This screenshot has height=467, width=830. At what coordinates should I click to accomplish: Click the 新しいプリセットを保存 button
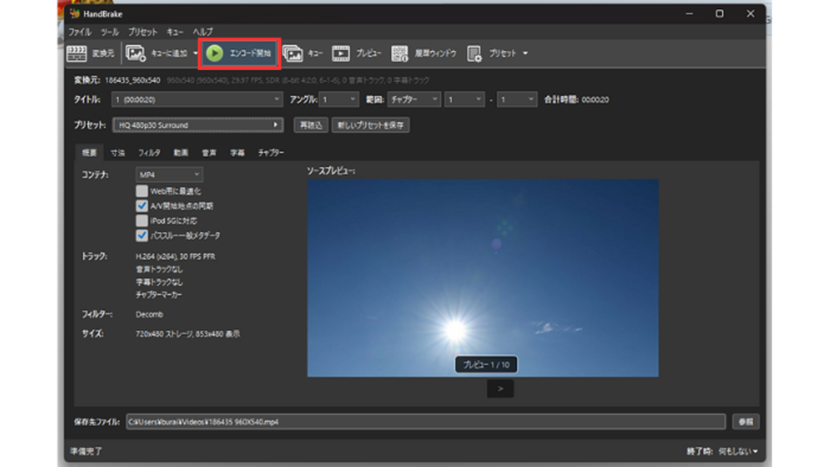coord(372,125)
